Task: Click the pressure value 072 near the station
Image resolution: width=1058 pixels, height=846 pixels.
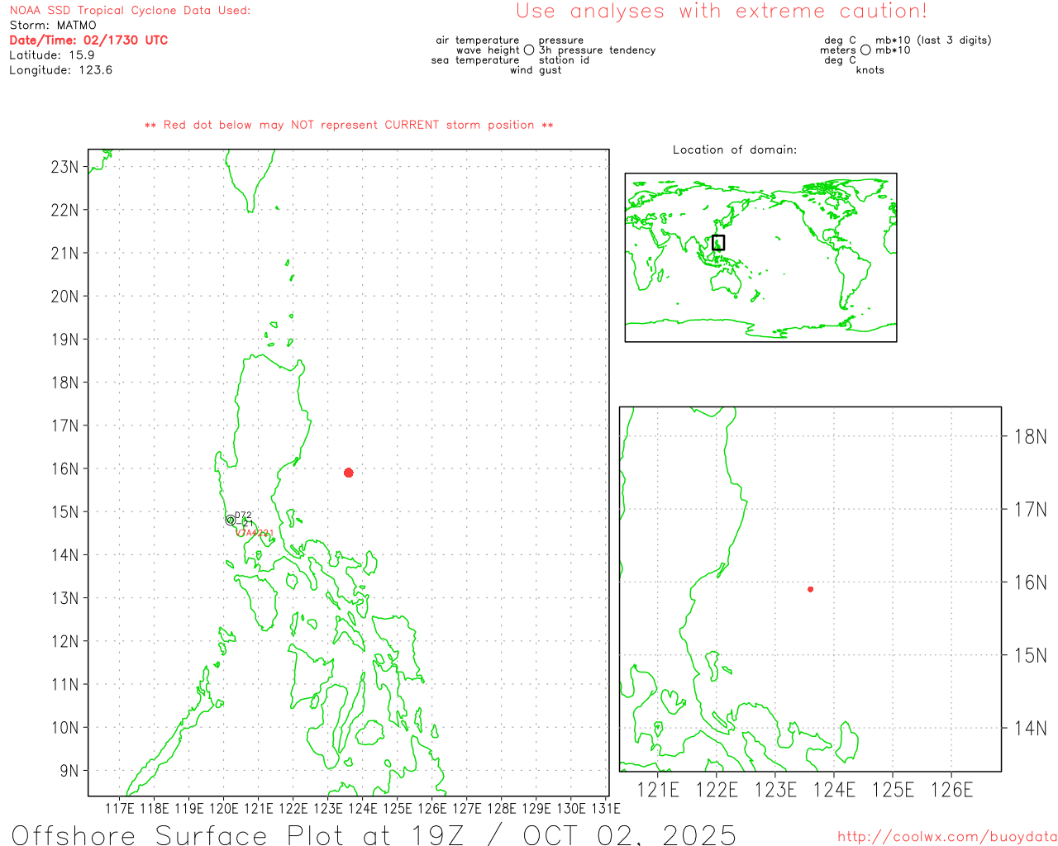Action: click(243, 515)
